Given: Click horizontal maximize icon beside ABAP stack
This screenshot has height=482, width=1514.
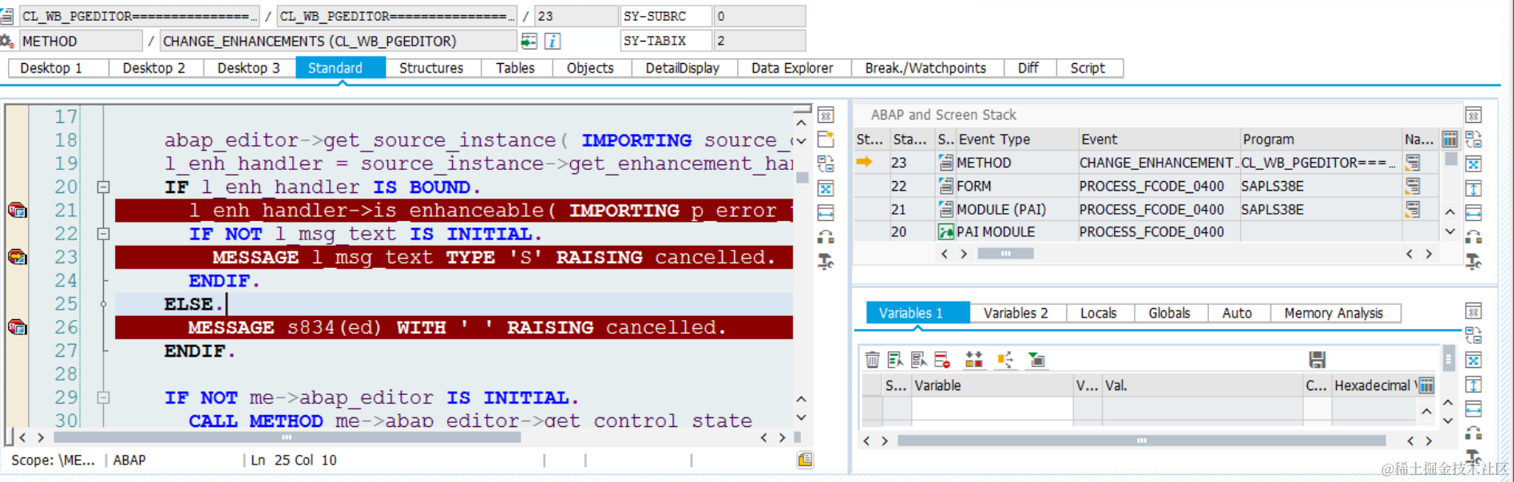Looking at the screenshot, I should [x=1473, y=213].
